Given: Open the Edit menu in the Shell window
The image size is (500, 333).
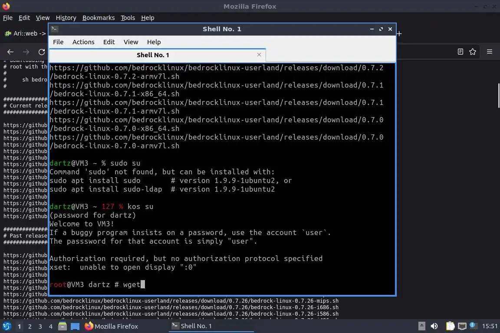Looking at the screenshot, I should [109, 42].
